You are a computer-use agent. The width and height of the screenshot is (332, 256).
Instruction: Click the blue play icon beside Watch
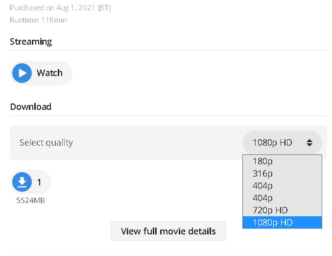tap(22, 73)
